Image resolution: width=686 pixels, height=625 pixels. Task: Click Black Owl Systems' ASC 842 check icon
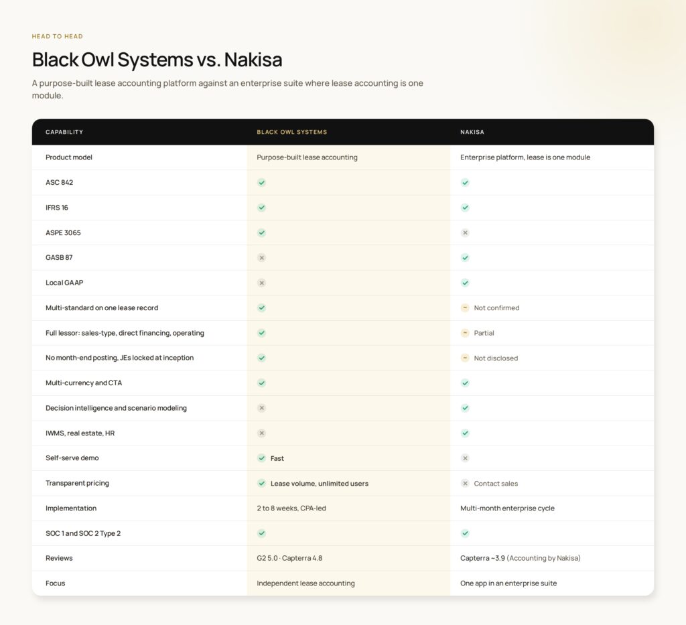click(262, 182)
